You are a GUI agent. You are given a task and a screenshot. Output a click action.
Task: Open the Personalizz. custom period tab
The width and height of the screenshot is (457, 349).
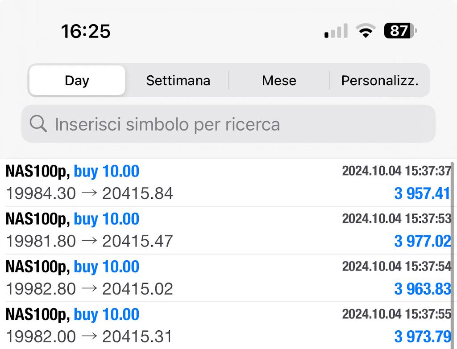coord(380,81)
